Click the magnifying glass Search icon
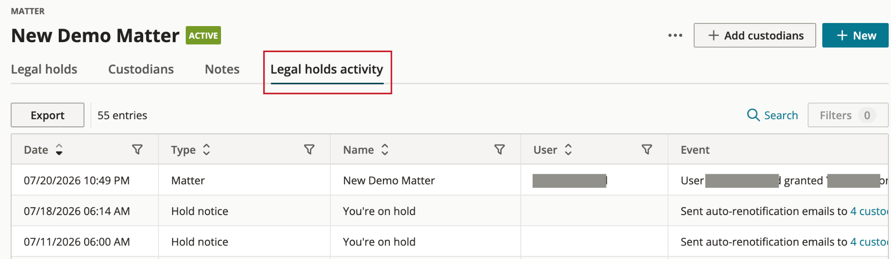The image size is (891, 259). (x=753, y=115)
